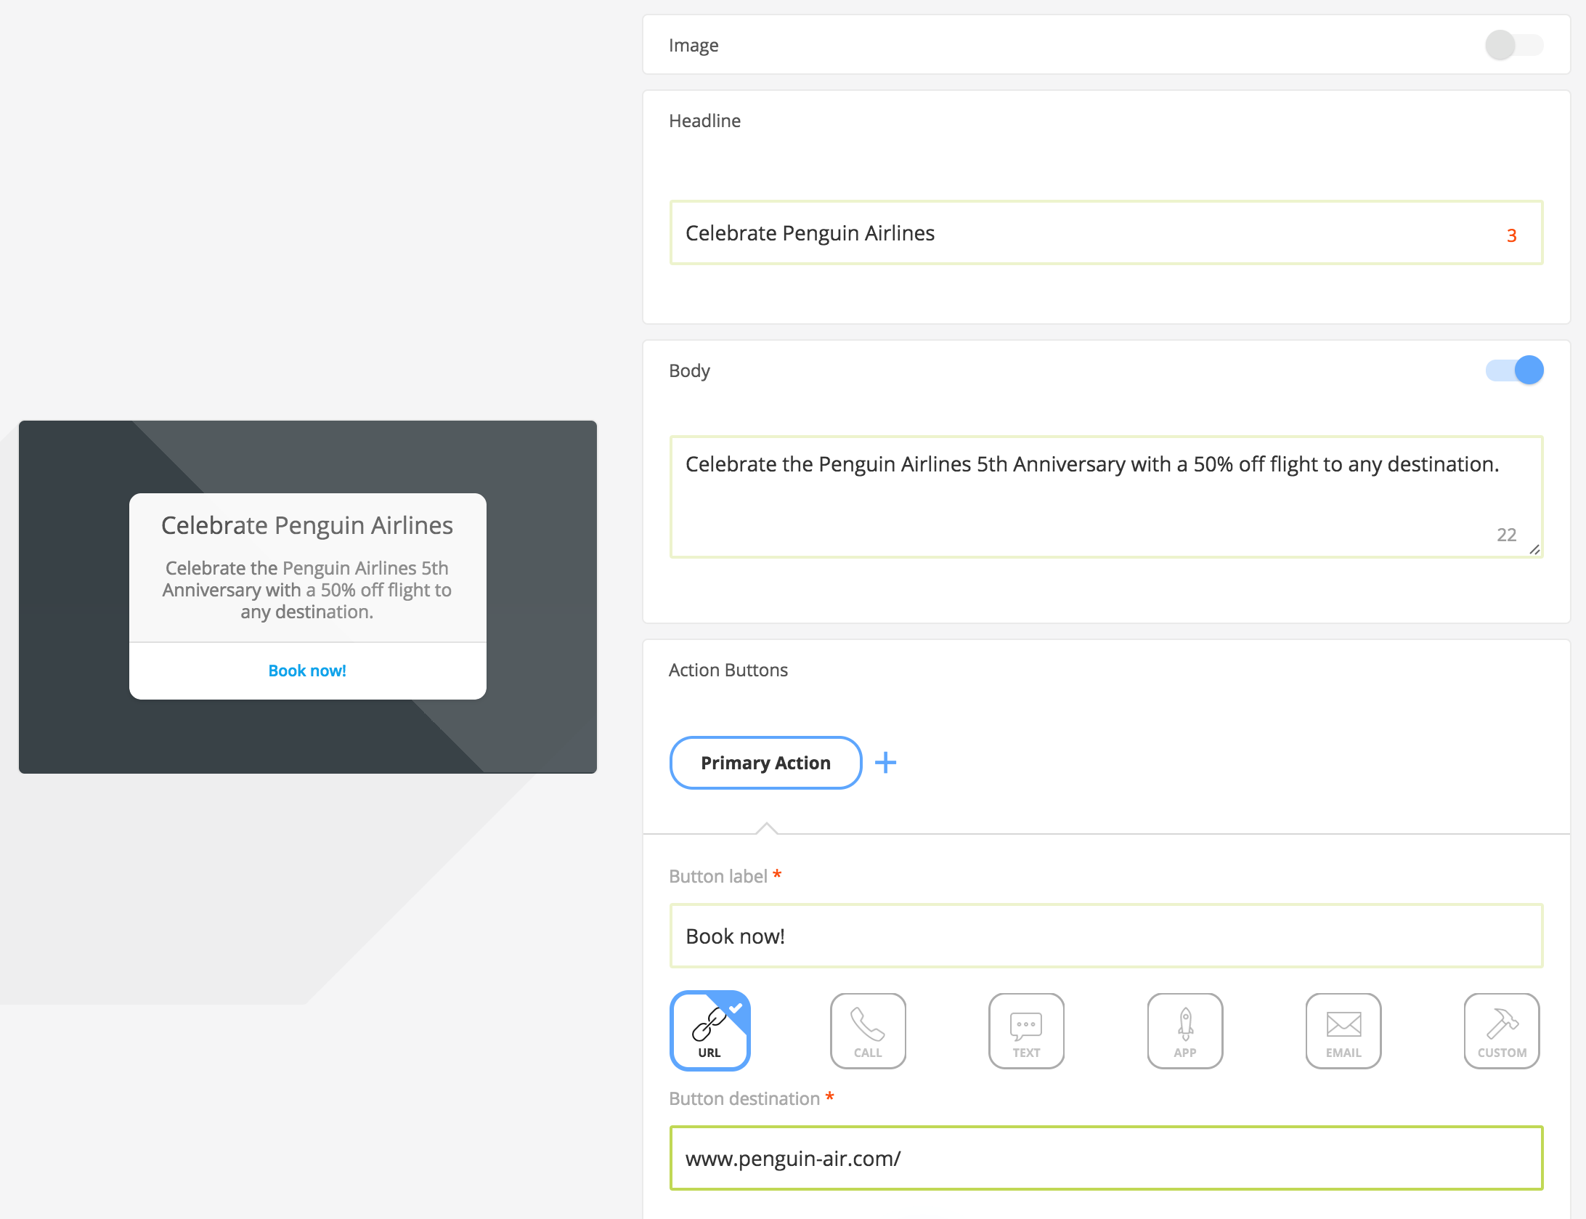This screenshot has height=1219, width=1586.
Task: Click the Body character counter 22
Action: (x=1506, y=535)
